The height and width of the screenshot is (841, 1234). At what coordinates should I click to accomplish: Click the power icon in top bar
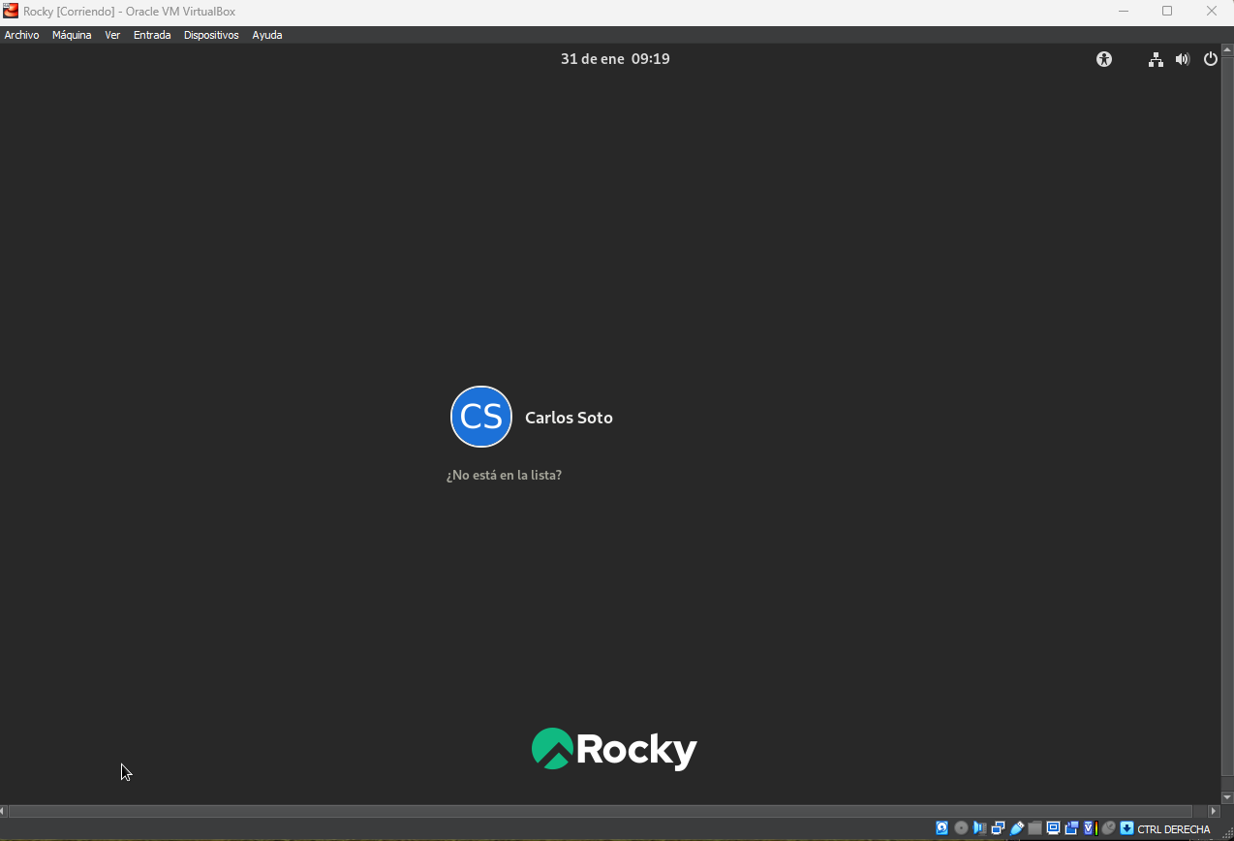(1210, 59)
